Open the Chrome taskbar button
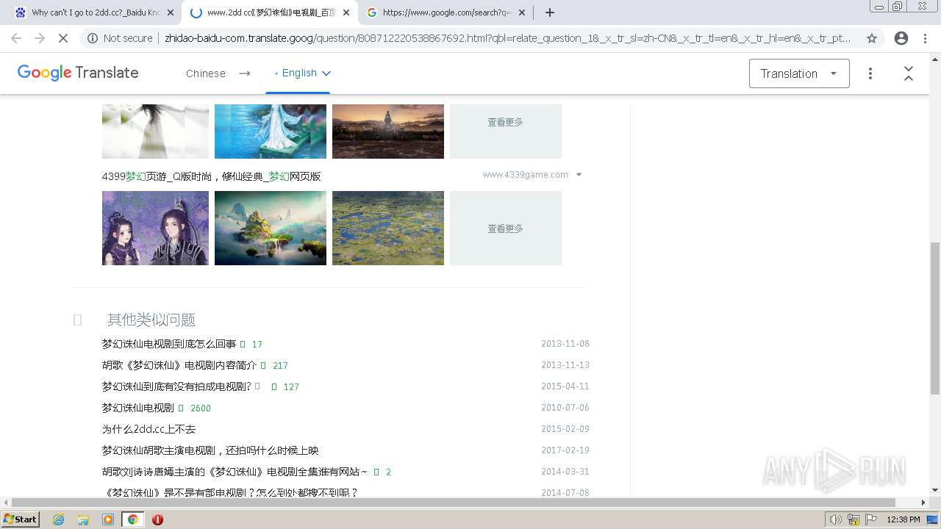 click(x=133, y=519)
